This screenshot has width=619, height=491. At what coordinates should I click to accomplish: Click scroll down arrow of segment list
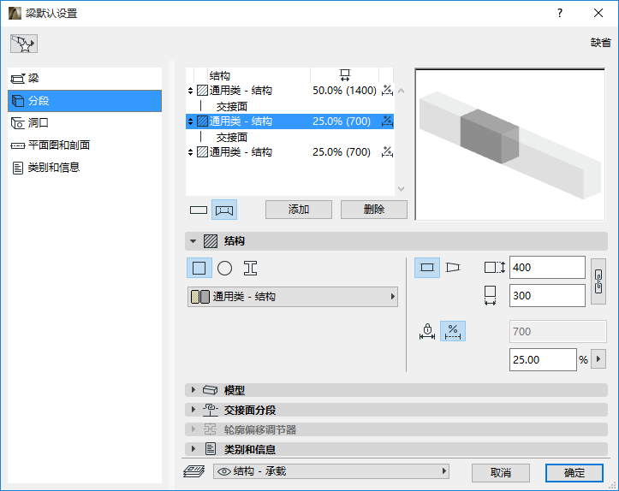401,189
